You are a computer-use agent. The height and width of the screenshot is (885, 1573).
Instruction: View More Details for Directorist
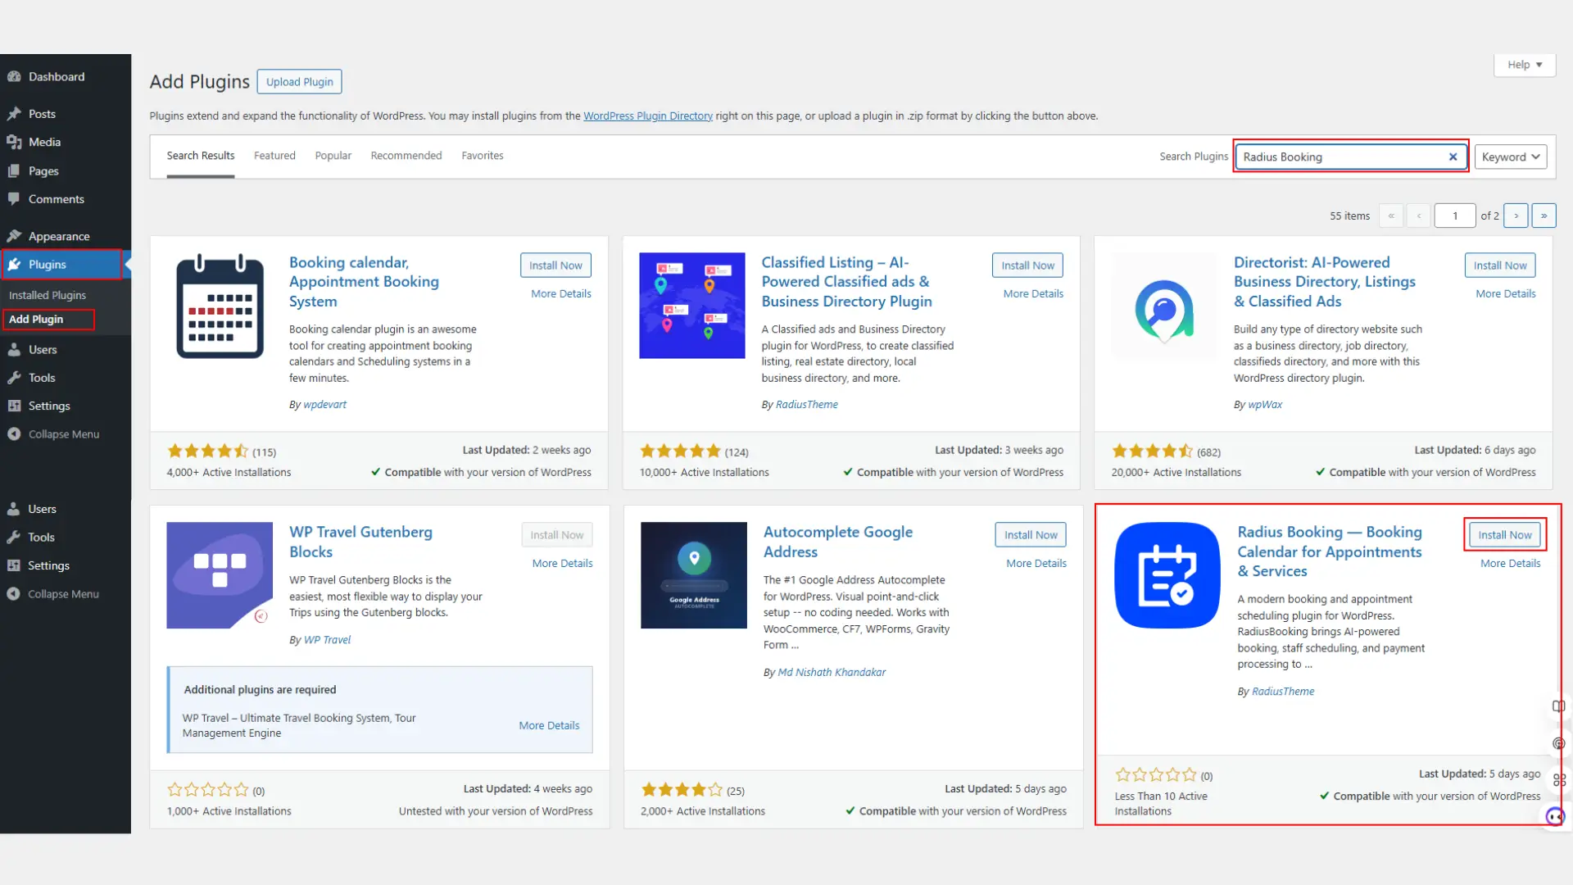coord(1506,293)
